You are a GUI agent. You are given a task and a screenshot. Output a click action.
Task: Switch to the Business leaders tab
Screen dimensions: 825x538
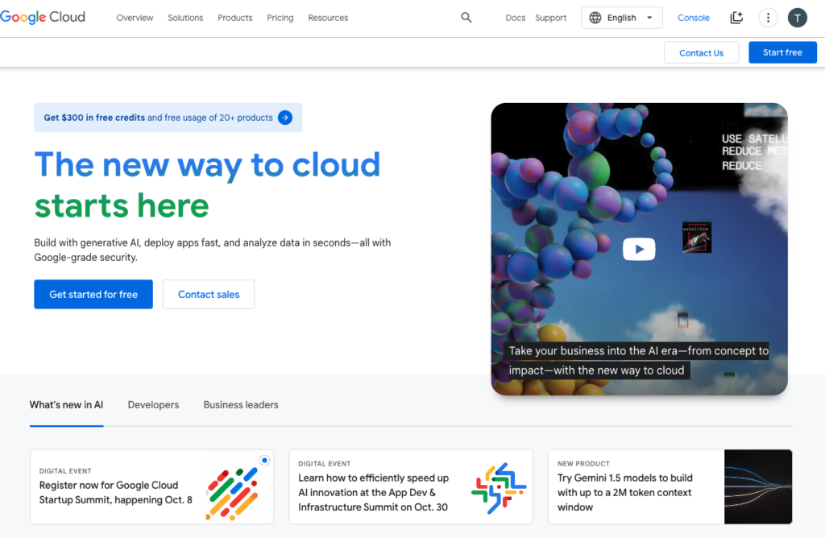pos(241,405)
